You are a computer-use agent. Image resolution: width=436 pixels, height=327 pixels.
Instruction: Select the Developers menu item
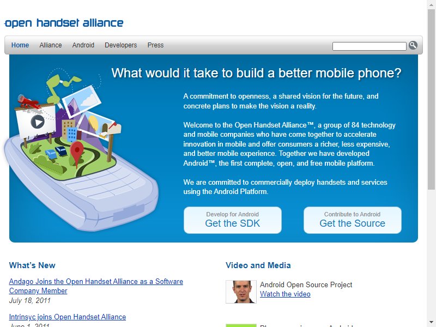(x=120, y=45)
